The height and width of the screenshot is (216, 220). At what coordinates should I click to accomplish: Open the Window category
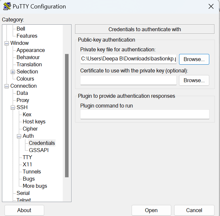pos(19,43)
